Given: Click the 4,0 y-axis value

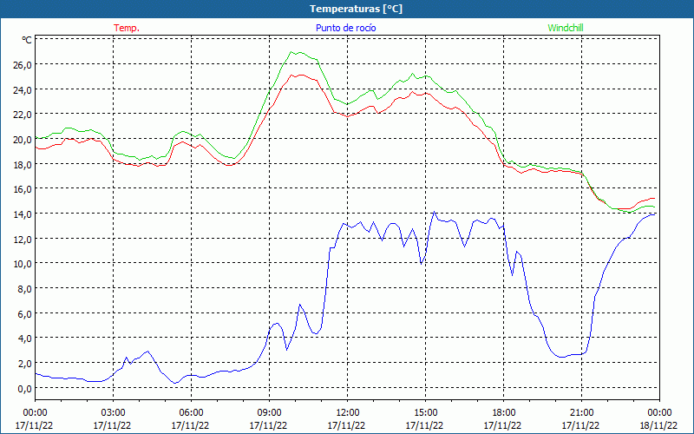Looking at the screenshot, I should tap(24, 339).
